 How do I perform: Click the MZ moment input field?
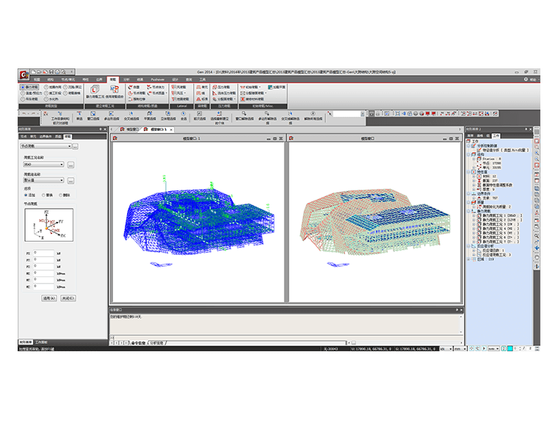43,287
